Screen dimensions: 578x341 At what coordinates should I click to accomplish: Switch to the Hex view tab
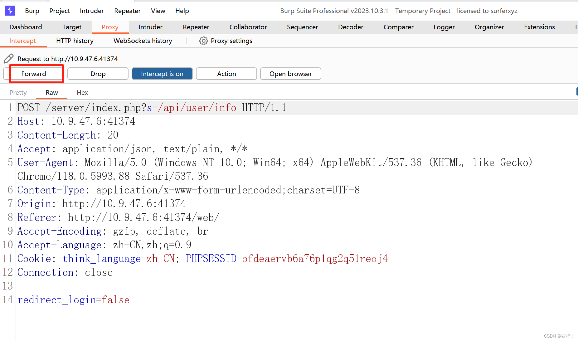click(x=82, y=93)
